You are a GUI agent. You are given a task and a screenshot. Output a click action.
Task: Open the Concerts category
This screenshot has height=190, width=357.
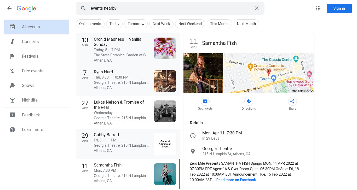click(37, 41)
